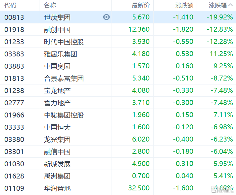Sort by the 涨跌幅 column arrow
The image size is (236, 195).
(x=230, y=5)
